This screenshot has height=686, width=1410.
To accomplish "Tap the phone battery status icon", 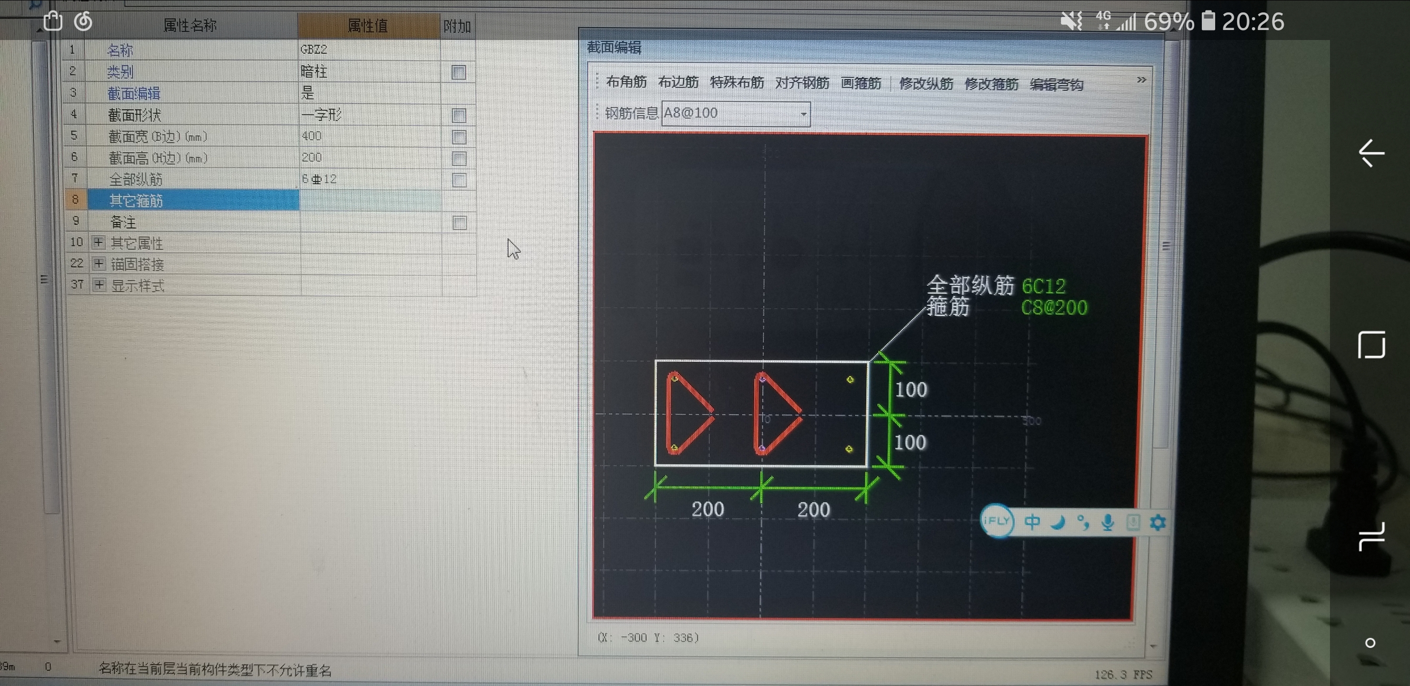I will point(1208,21).
